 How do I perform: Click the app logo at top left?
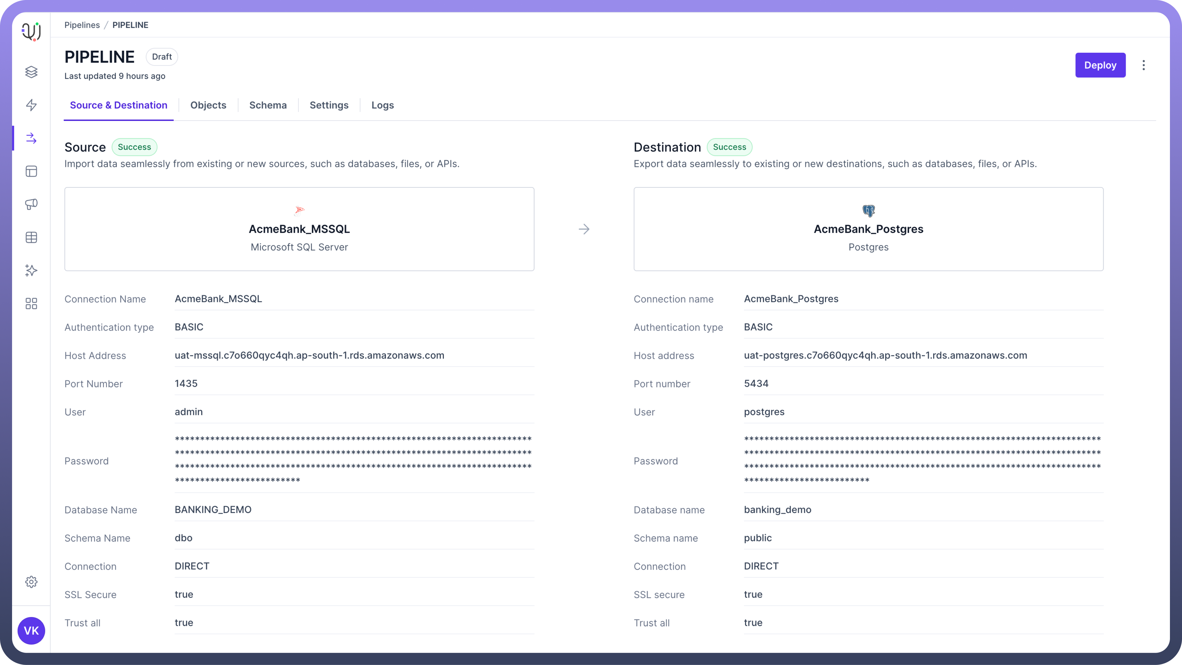coord(31,32)
